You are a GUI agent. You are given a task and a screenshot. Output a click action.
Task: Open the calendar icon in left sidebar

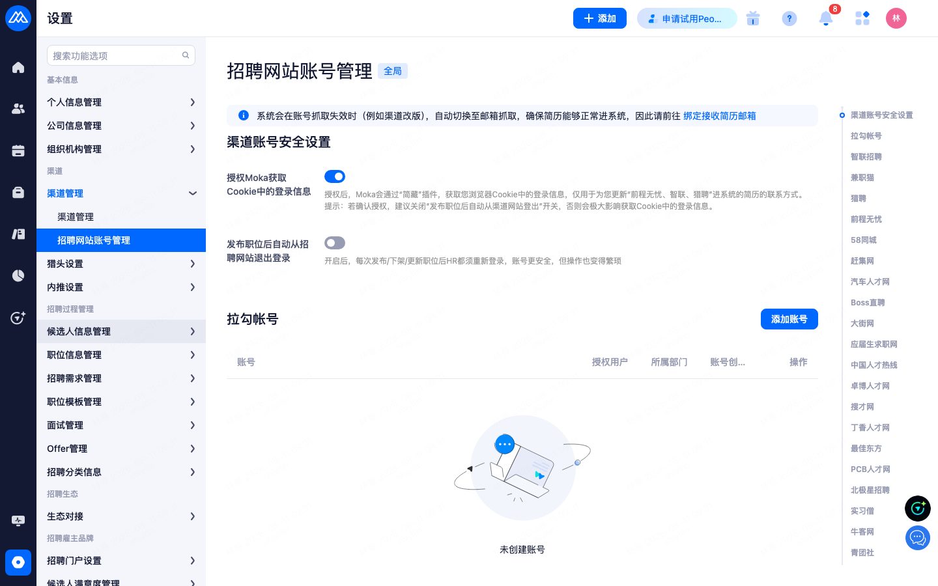18,151
